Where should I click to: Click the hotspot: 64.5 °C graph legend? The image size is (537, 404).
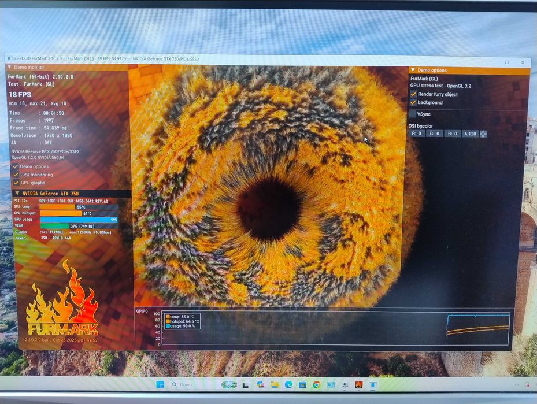[x=182, y=321]
